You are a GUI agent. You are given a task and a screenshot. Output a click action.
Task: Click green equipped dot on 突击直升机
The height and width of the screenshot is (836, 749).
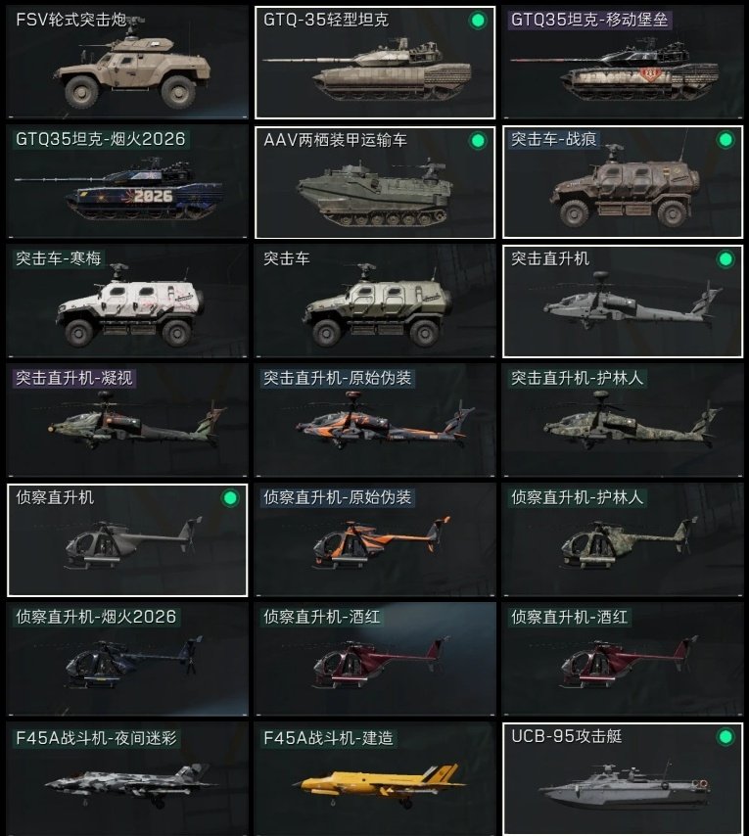click(x=725, y=259)
